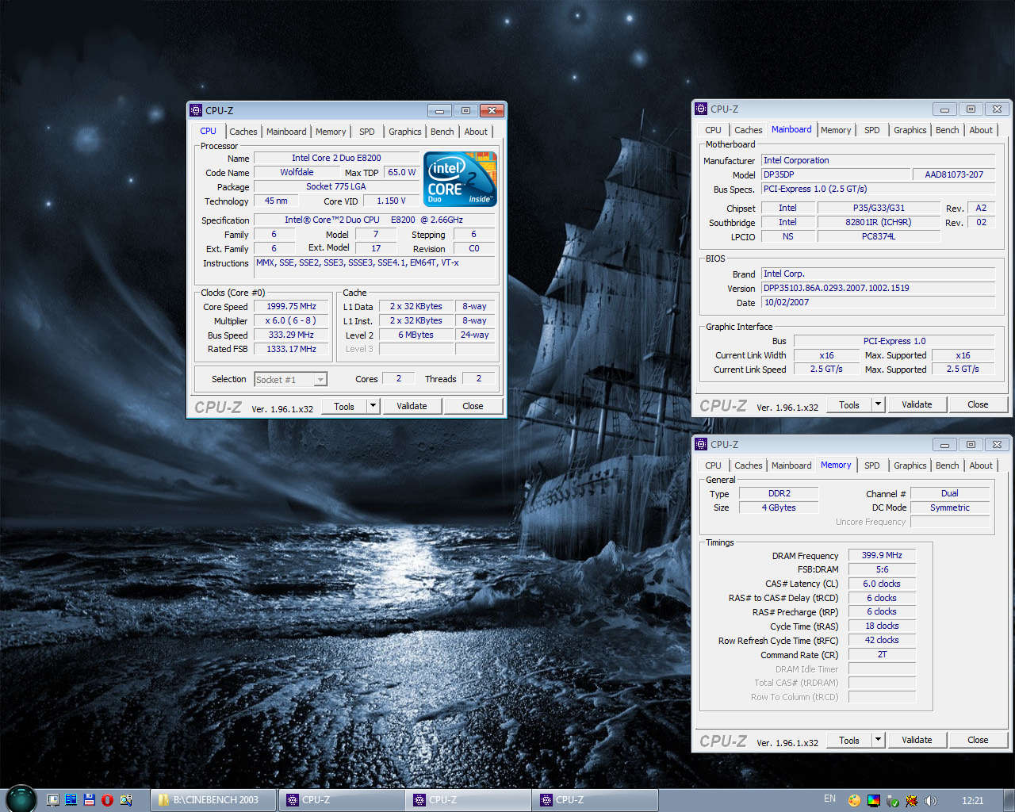Click the Name field 'Intel Core 2 Duo E8200'

[x=336, y=159]
